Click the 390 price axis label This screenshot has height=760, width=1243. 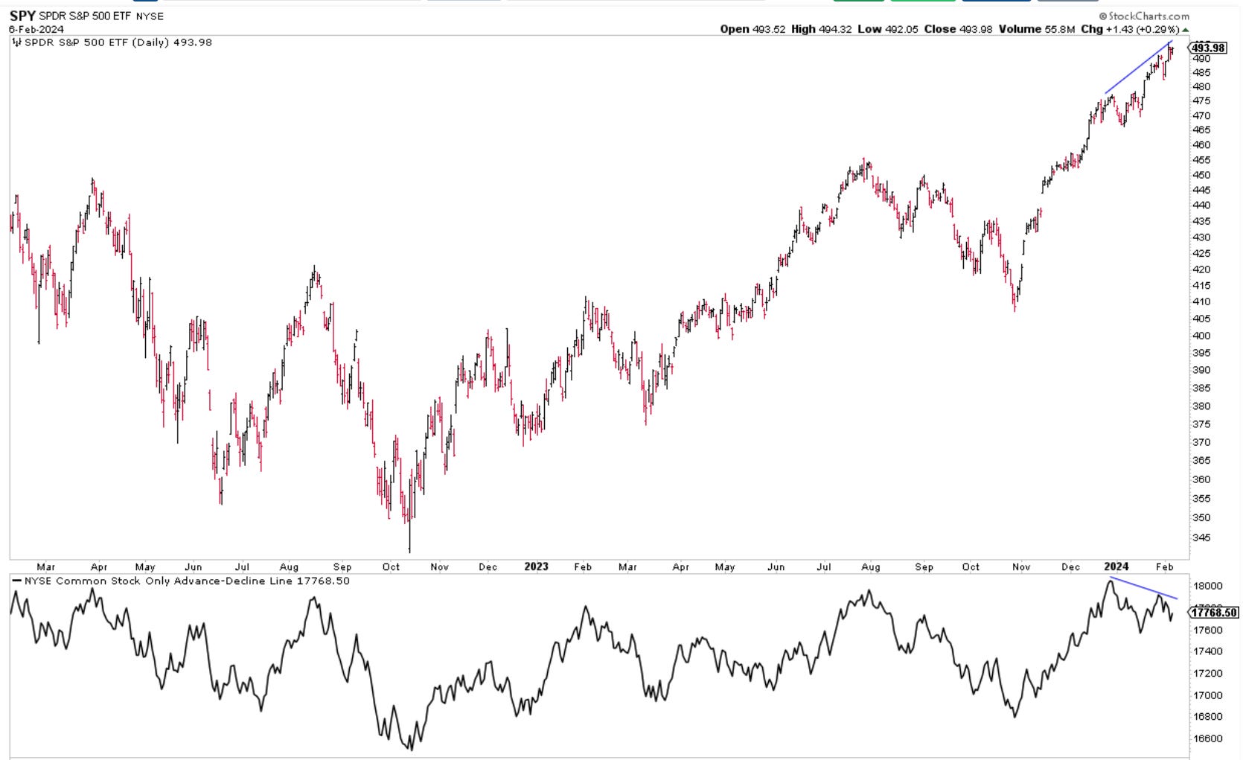tap(1201, 370)
